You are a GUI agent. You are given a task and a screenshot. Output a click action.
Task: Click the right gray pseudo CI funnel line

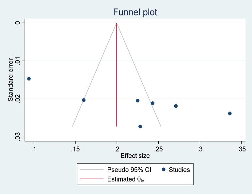(139, 75)
